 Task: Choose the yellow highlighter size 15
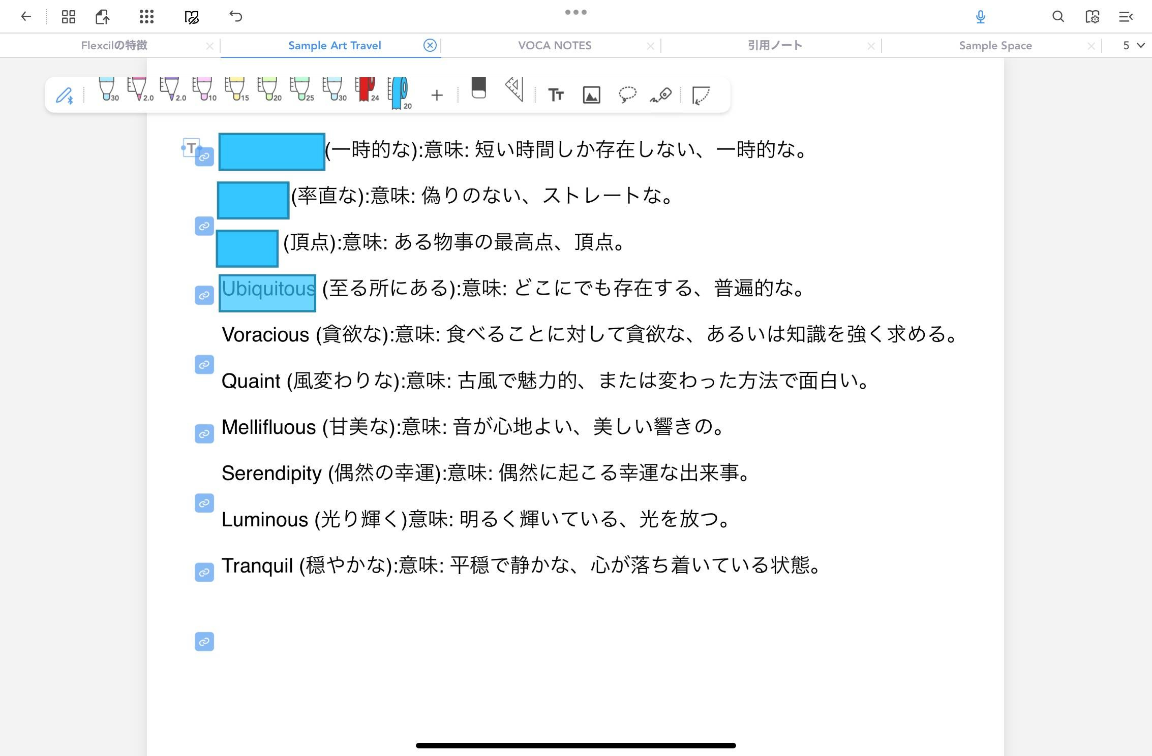[x=236, y=89]
